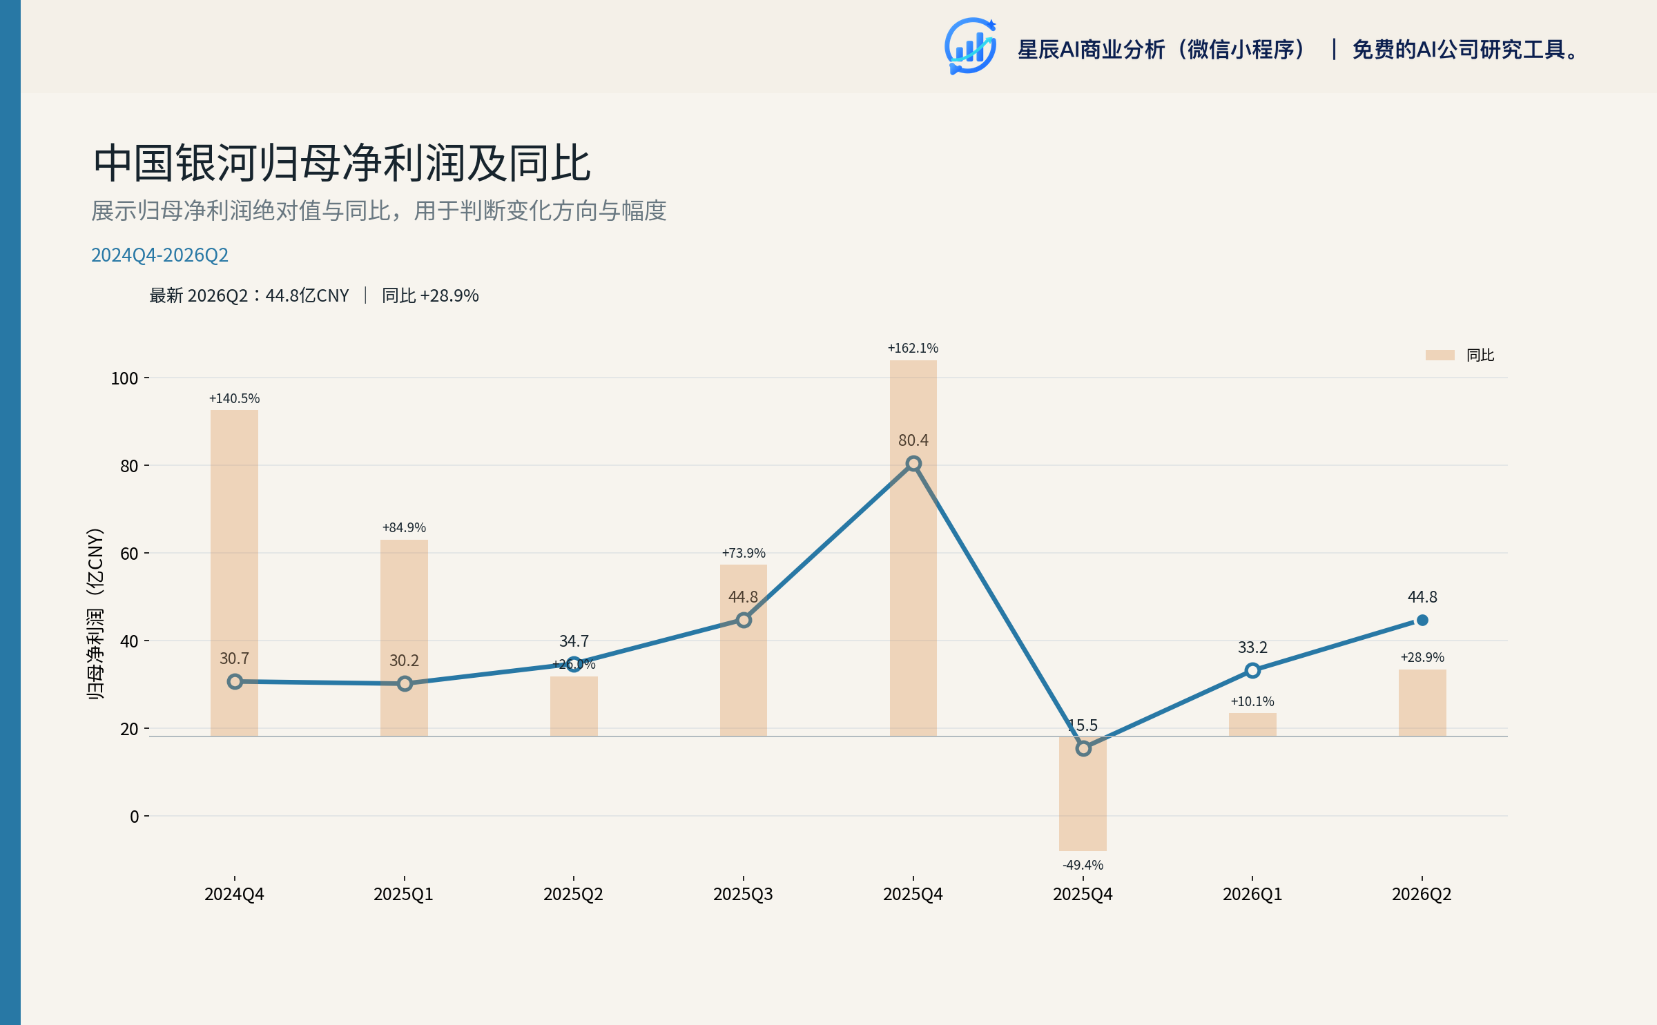Click the x-axis label 2026Q1
Viewport: 1657px width, 1025px height.
pos(1252,895)
